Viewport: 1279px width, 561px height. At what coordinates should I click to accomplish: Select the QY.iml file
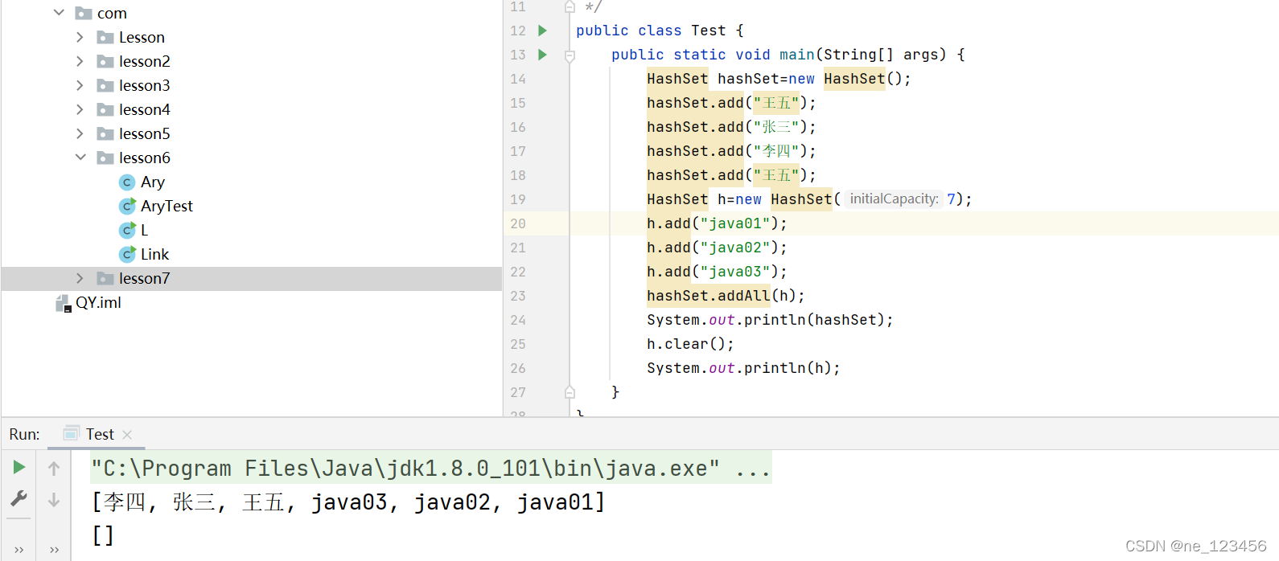(x=98, y=303)
